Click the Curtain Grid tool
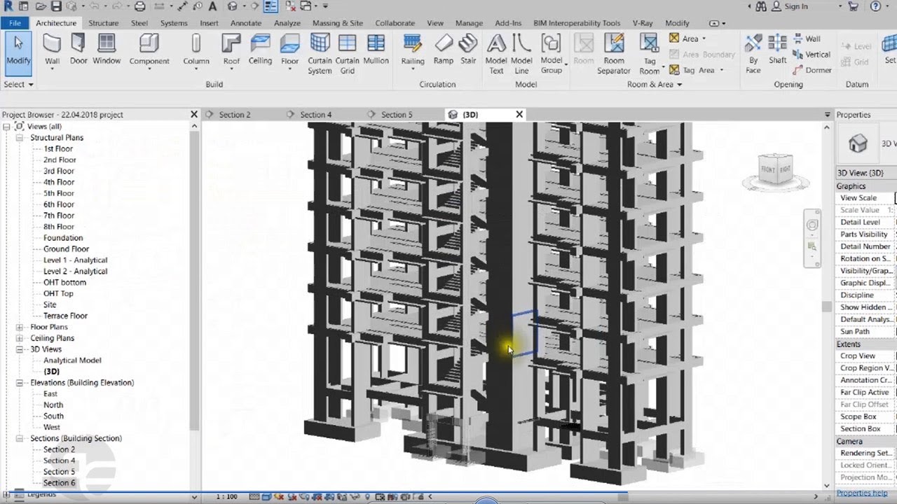The width and height of the screenshot is (897, 504). 347,54
